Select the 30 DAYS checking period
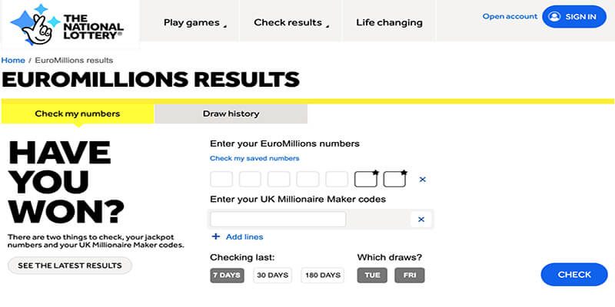Image resolution: width=615 pixels, height=307 pixels. [x=273, y=275]
